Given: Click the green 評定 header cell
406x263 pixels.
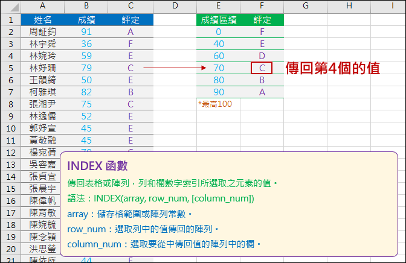Looking at the screenshot, I should (262, 20).
